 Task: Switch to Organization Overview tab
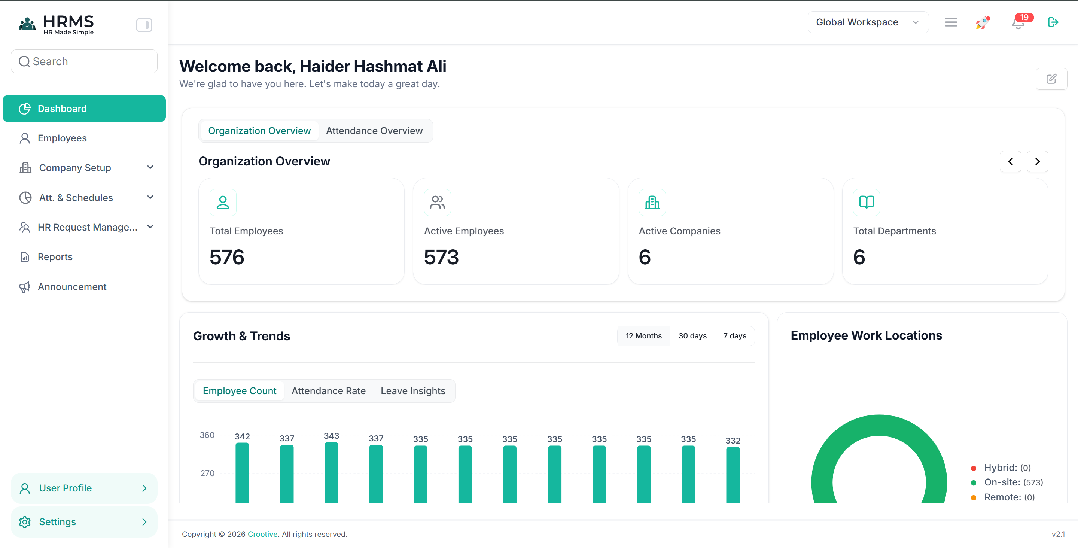pos(259,131)
